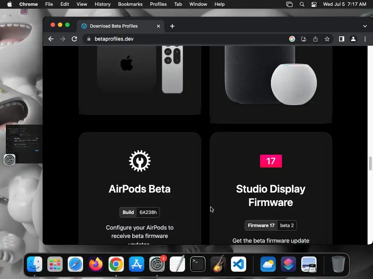The image size is (373, 279).
Task: Open the Tab menu
Action: pyautogui.click(x=178, y=4)
